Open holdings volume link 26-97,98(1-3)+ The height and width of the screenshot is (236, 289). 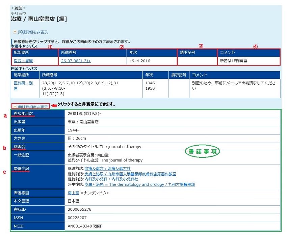click(76, 61)
